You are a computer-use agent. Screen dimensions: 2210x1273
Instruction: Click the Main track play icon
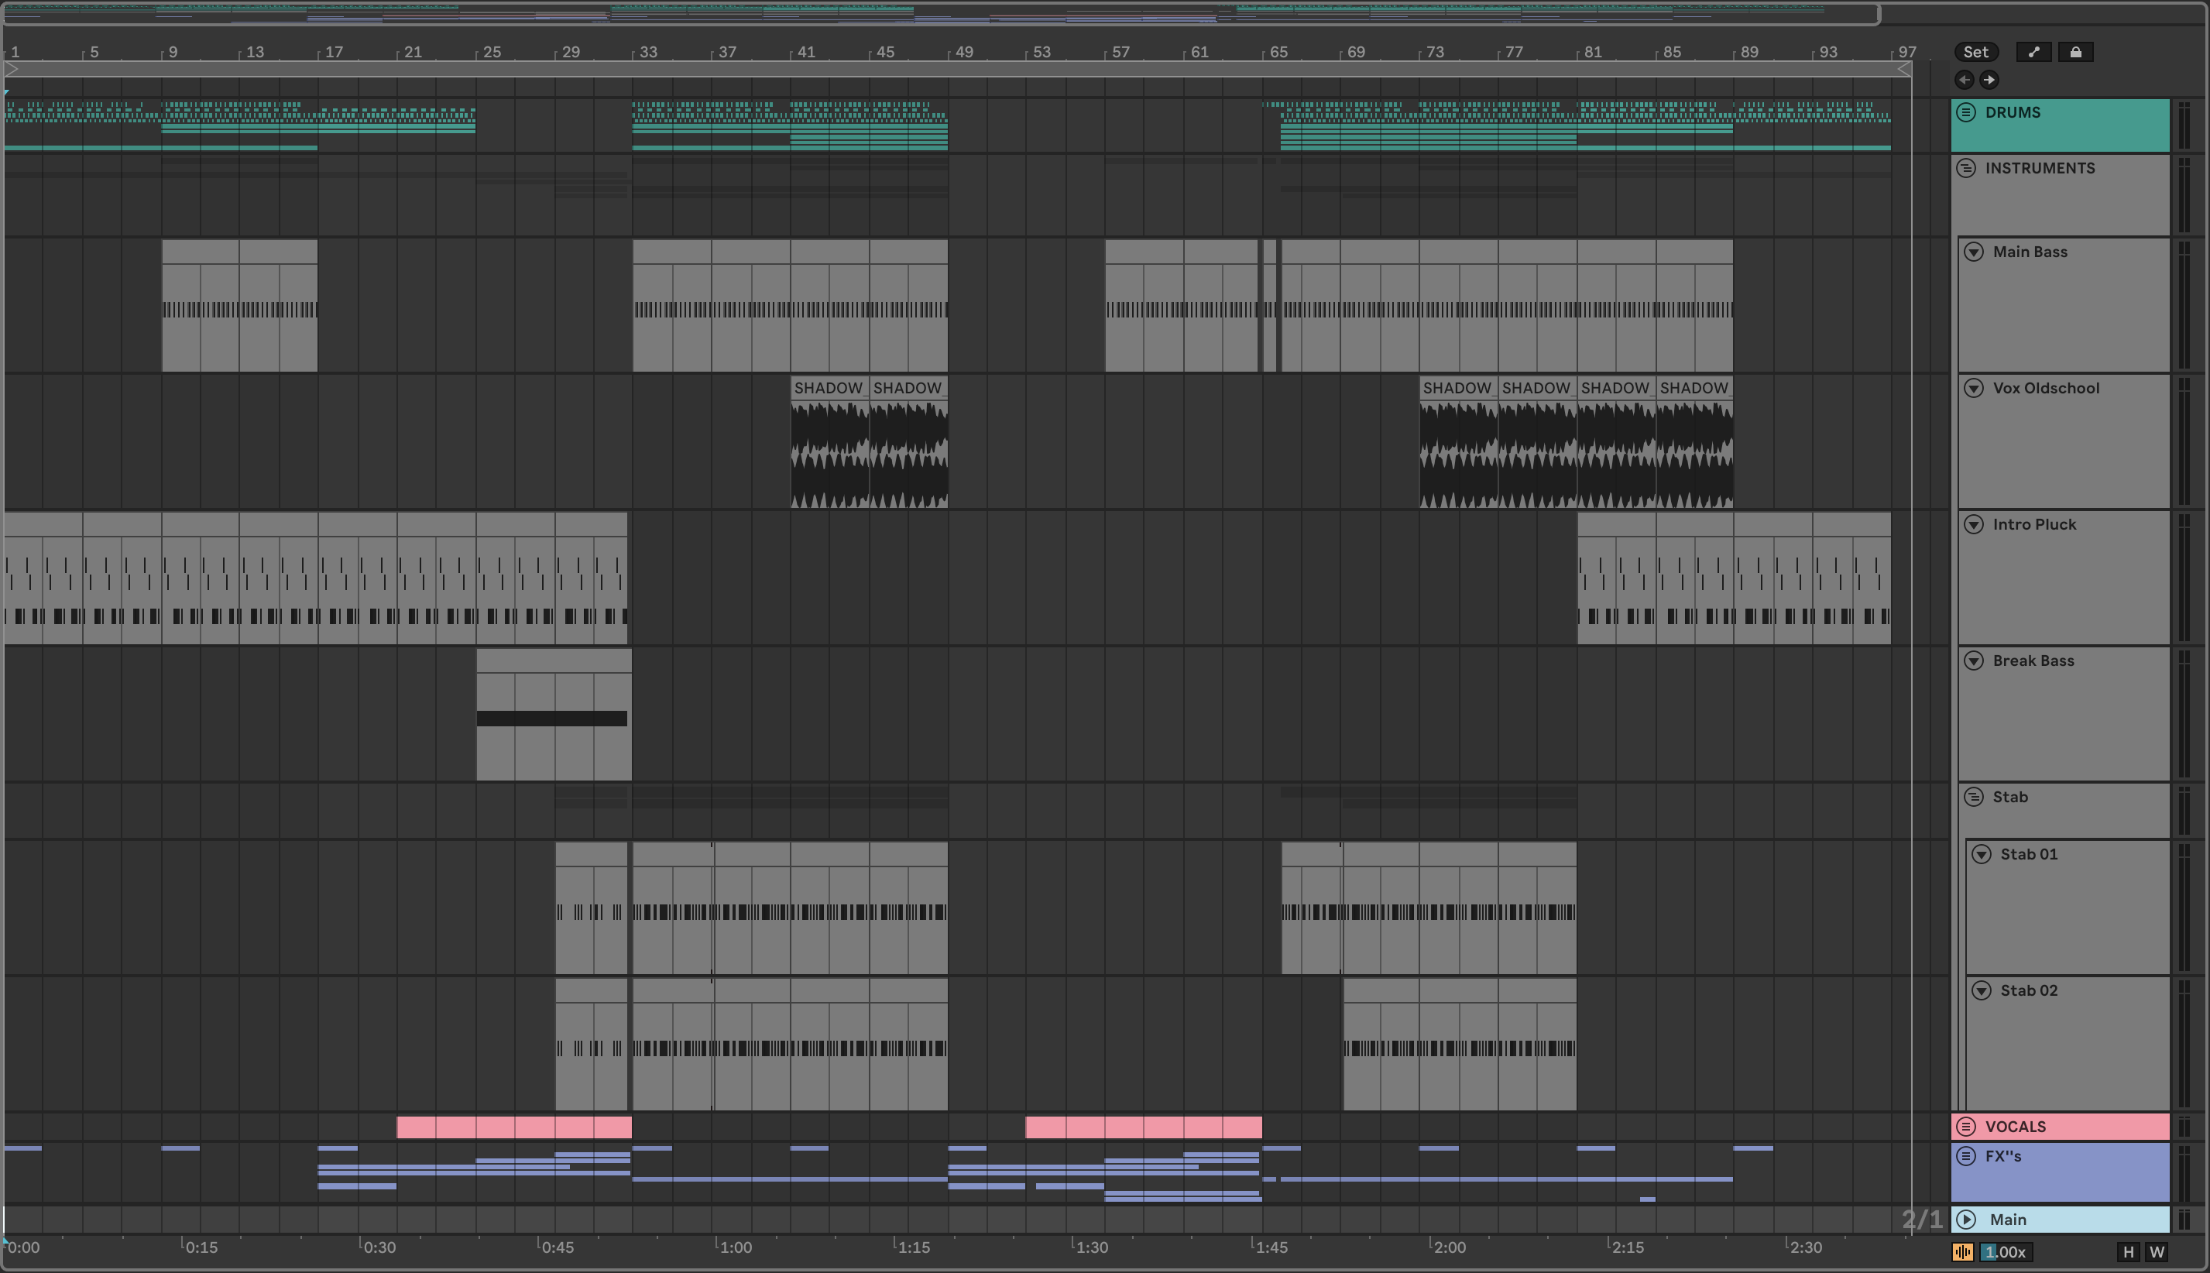point(1966,1219)
